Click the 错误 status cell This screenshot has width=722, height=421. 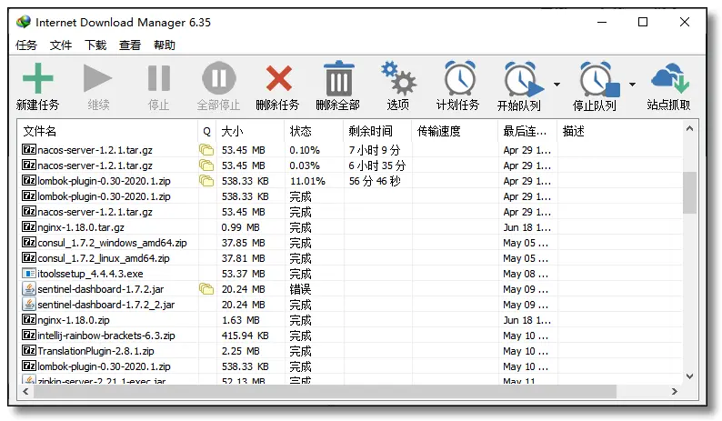(x=300, y=289)
